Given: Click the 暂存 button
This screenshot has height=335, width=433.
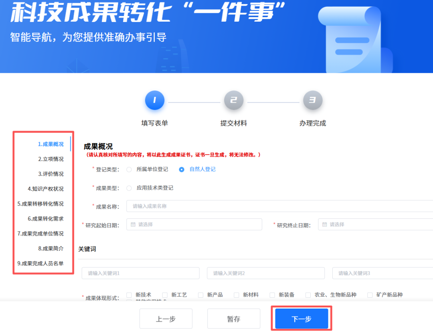Looking at the screenshot, I should tap(234, 319).
